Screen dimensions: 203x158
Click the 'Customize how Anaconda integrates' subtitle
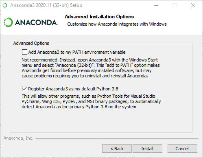pyautogui.click(x=117, y=24)
